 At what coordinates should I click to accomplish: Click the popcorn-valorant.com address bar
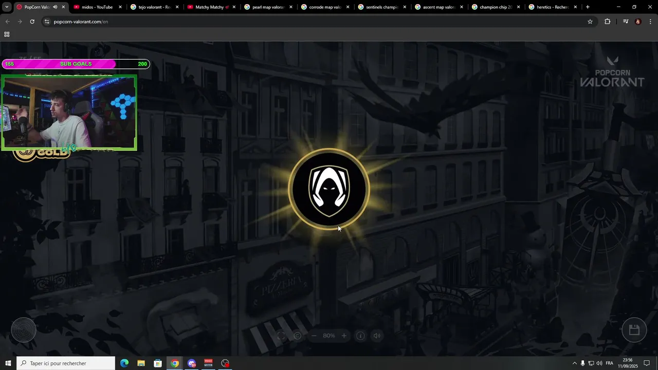[x=319, y=22]
